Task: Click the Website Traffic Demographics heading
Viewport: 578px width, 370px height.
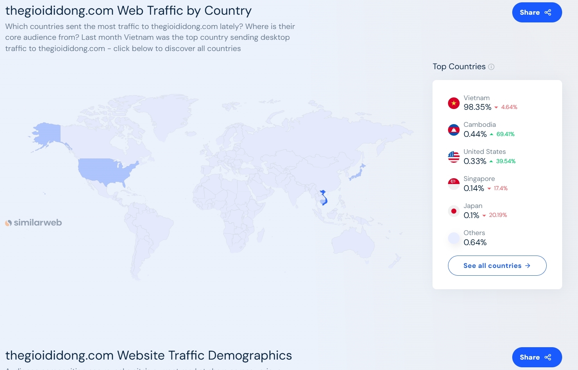Action: tap(149, 355)
